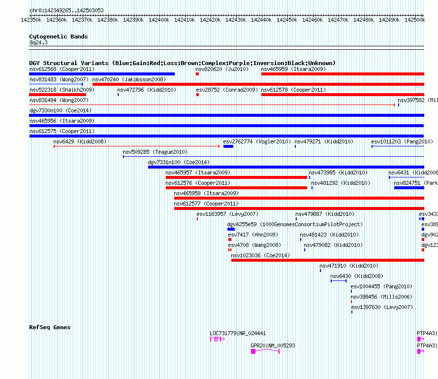Click the nsv831483 (Wong2007) label
438x379 pixels.
pos(59,79)
